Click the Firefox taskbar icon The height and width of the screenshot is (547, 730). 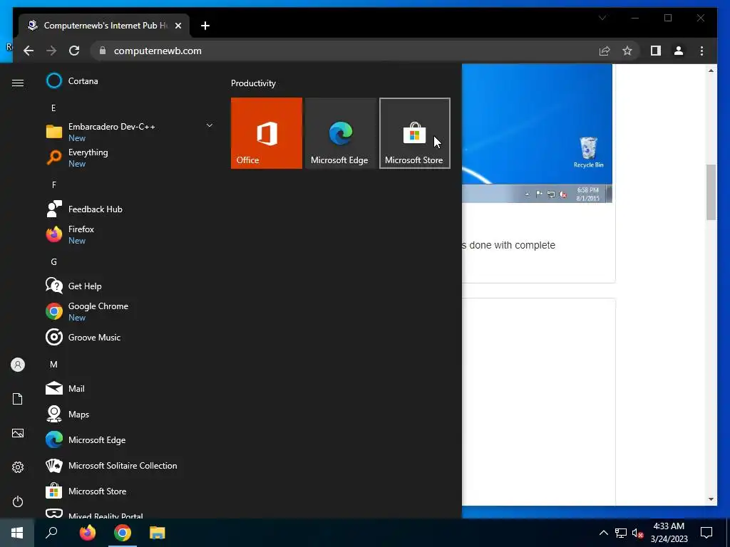pyautogui.click(x=88, y=533)
